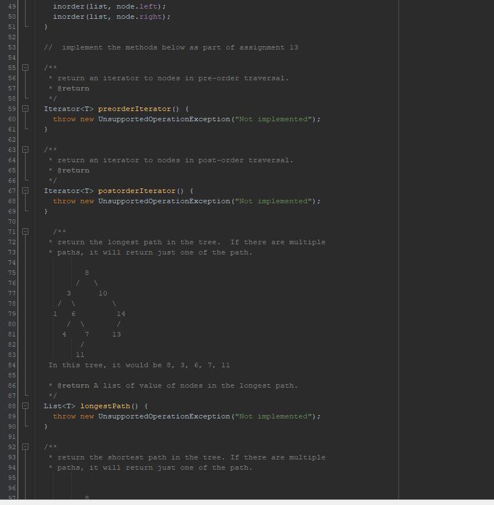The image size is (494, 505).
Task: Click the throw keyword on line 68
Action: pos(64,201)
